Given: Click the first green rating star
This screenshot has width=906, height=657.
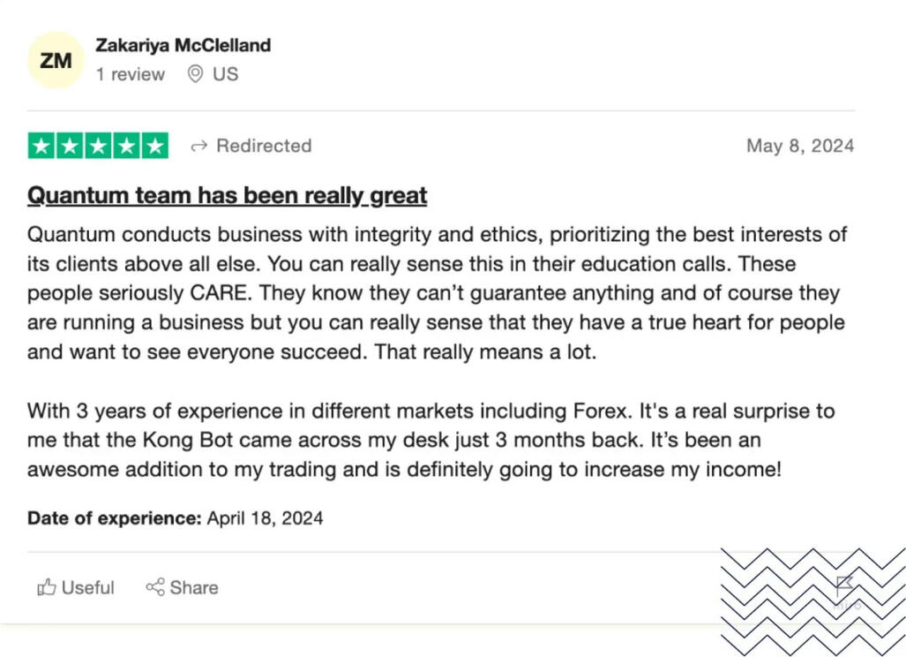Looking at the screenshot, I should click(41, 146).
